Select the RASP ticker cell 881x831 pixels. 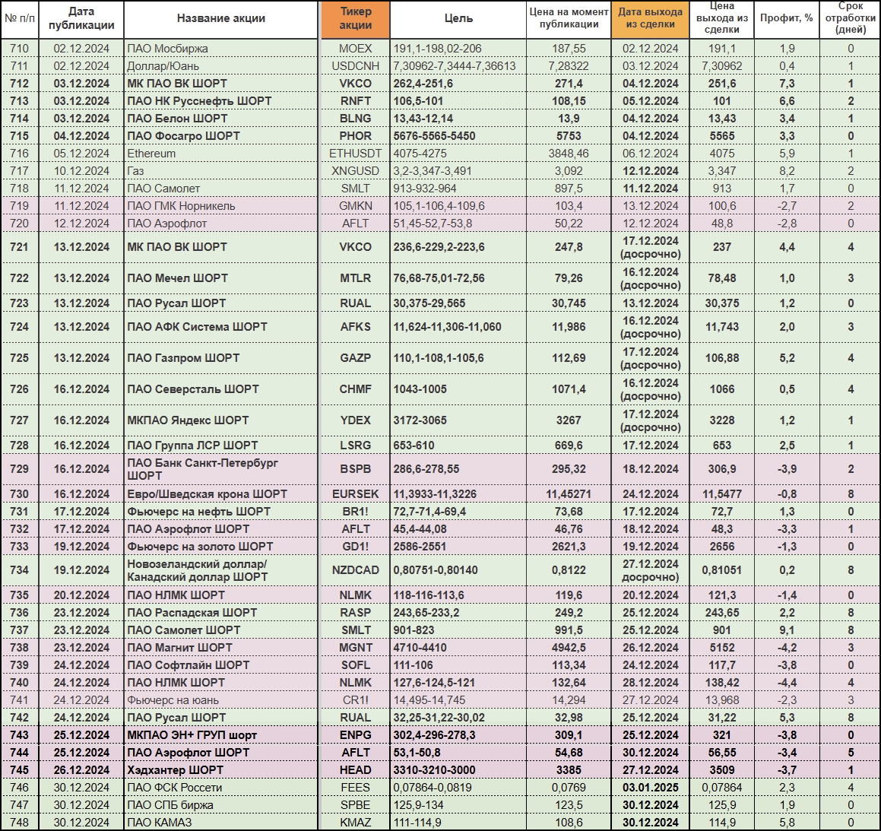(355, 613)
